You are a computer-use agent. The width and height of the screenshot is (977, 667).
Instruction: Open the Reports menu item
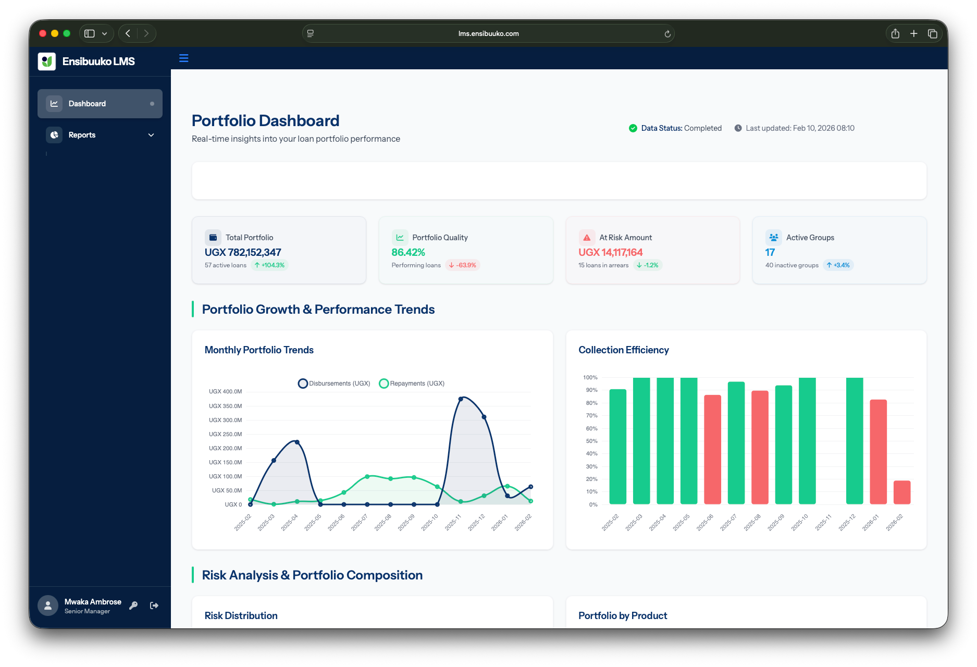tap(82, 134)
